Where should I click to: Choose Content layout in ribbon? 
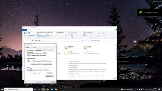[49, 36]
